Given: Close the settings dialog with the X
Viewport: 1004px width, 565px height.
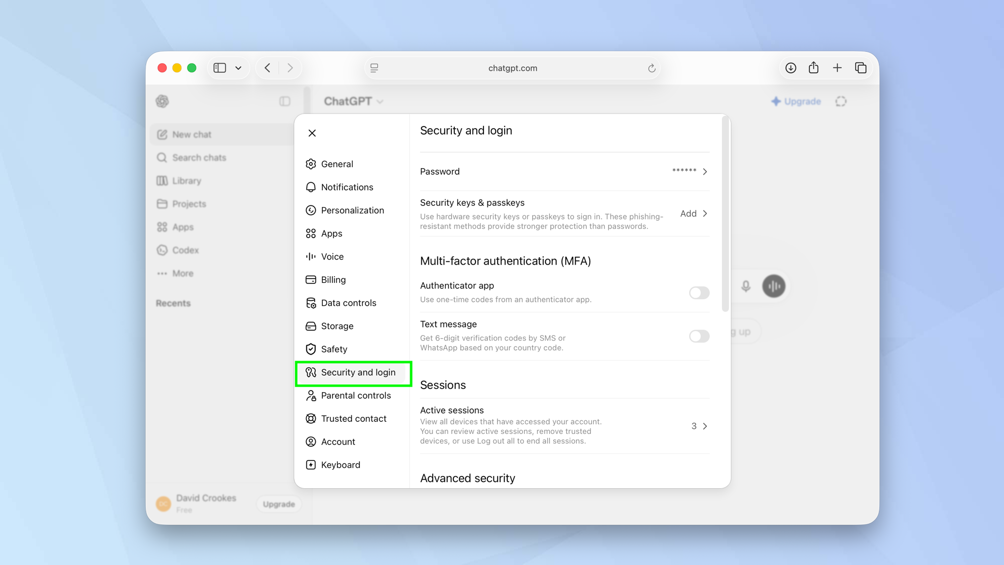Looking at the screenshot, I should pyautogui.click(x=312, y=133).
